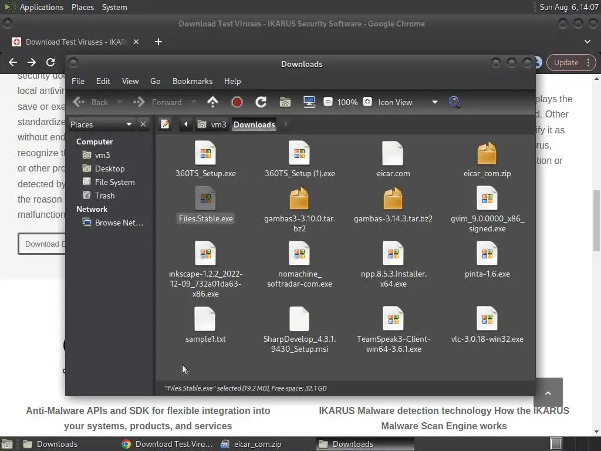Select eicar.com file
Screen dimensions: 601x451
(393, 159)
